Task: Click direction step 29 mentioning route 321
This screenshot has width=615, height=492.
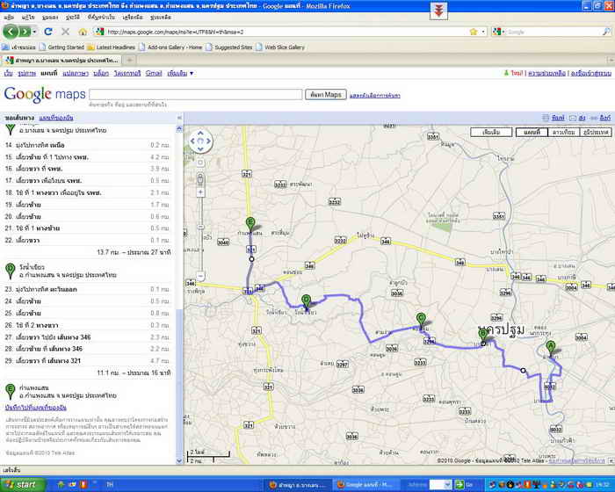Action: pos(87,360)
